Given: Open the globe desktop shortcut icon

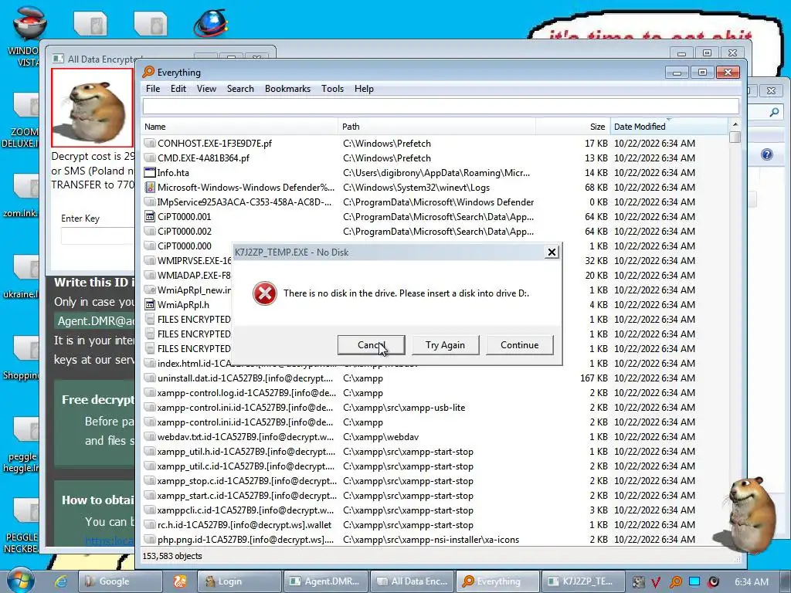Looking at the screenshot, I should pos(211,22).
